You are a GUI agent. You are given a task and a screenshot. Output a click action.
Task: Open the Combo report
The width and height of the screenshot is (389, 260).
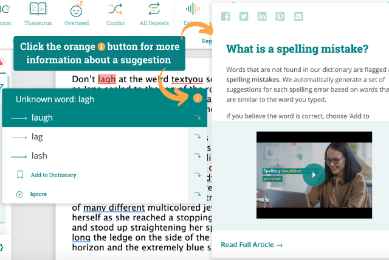tap(115, 14)
